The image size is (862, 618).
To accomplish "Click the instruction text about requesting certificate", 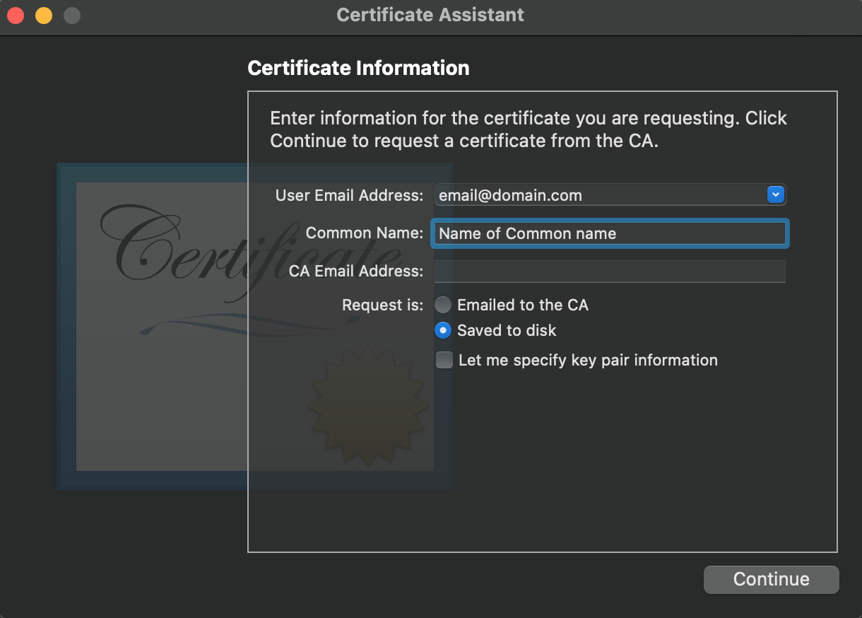I will [x=529, y=129].
